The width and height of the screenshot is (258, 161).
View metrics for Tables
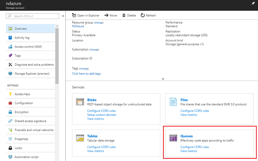(96, 151)
